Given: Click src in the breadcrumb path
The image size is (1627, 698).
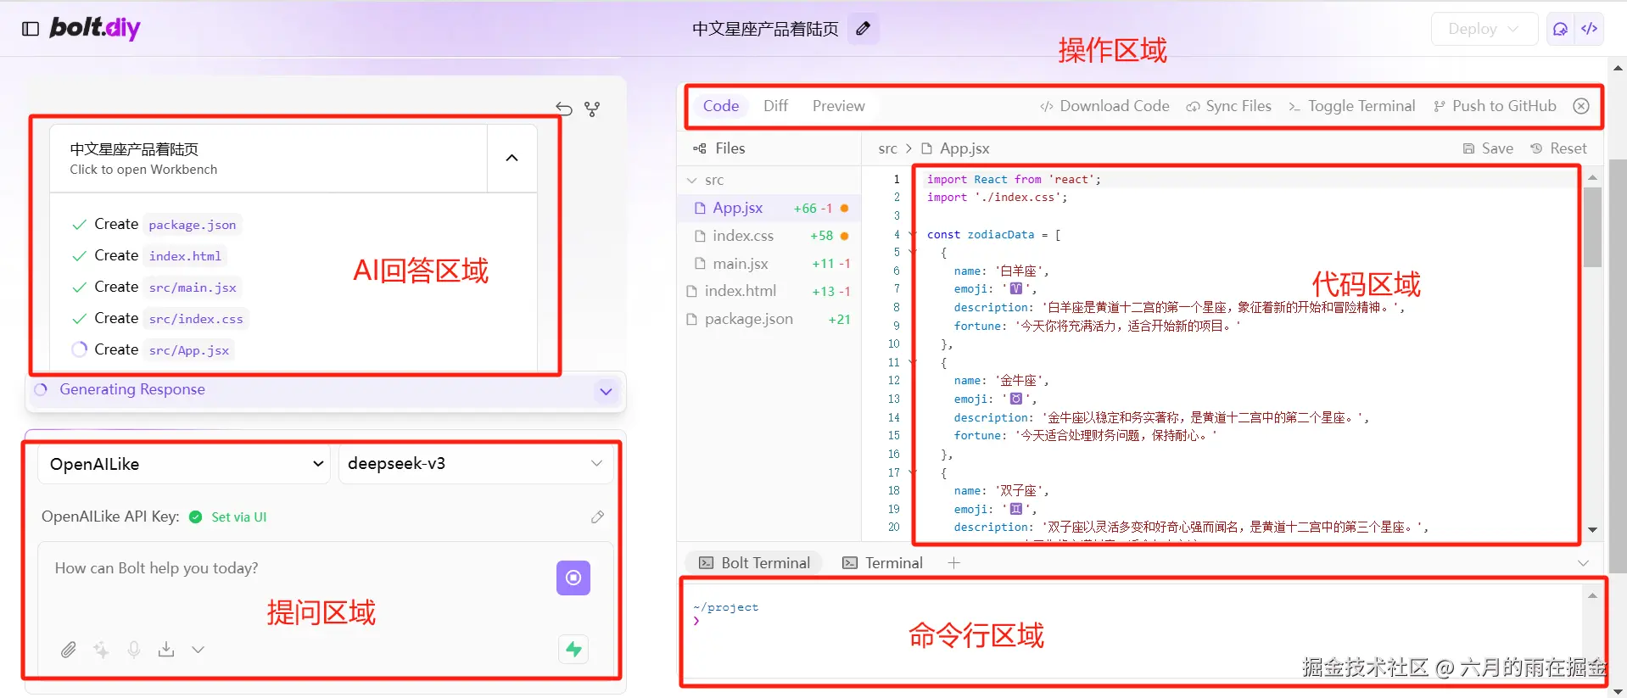Looking at the screenshot, I should point(887,148).
